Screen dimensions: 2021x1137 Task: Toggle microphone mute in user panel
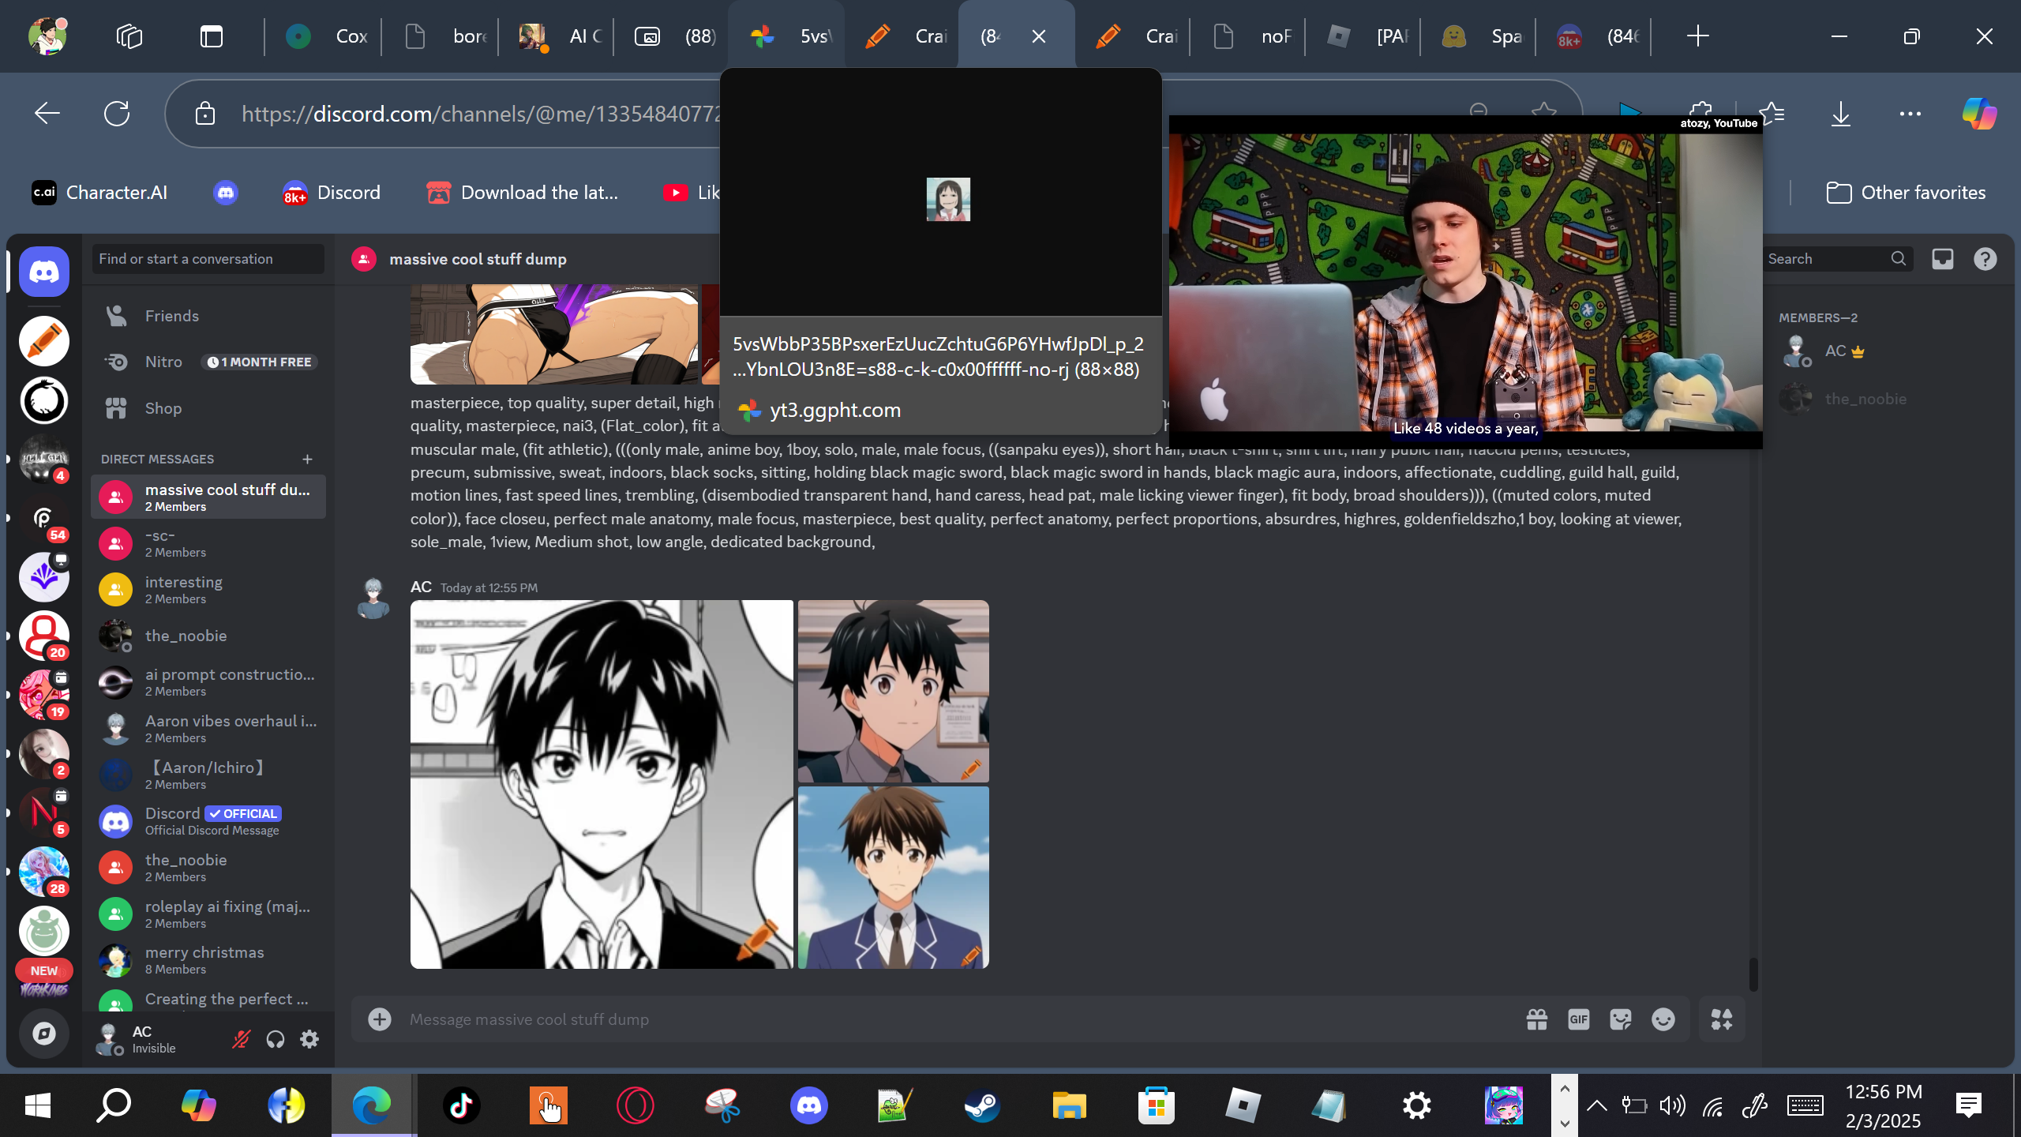coord(241,1039)
